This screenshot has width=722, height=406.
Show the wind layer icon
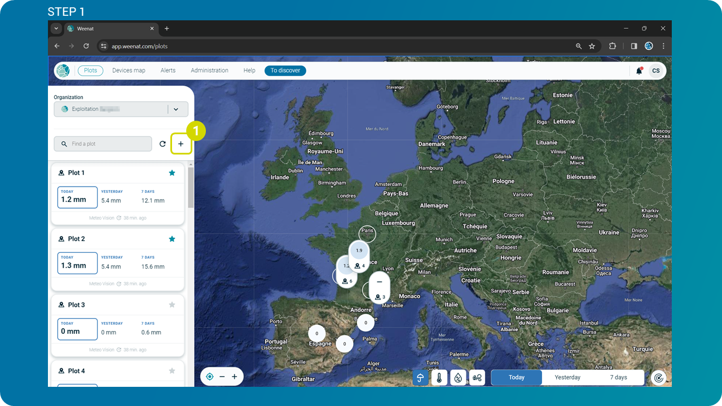[x=477, y=378]
